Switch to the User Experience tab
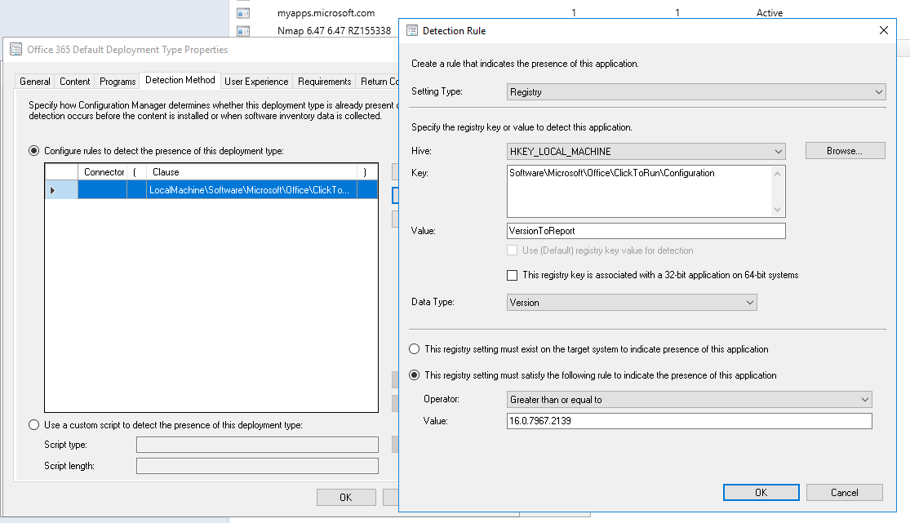The height and width of the screenshot is (523, 910). point(256,82)
